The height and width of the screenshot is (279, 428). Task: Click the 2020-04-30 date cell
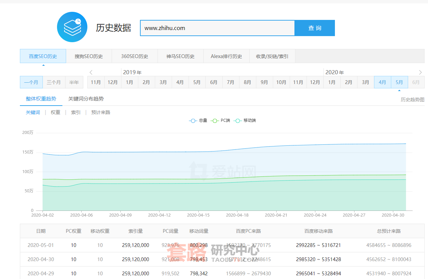[41, 259]
